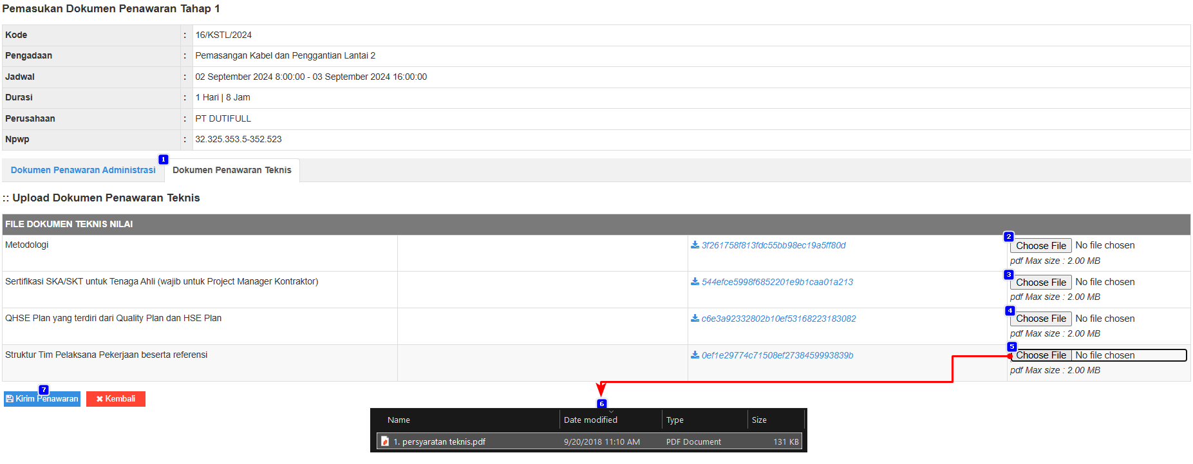The image size is (1193, 464).
Task: Click the Pemasukan Dokumen Penawaran Tahap 1 title
Action: tap(111, 8)
